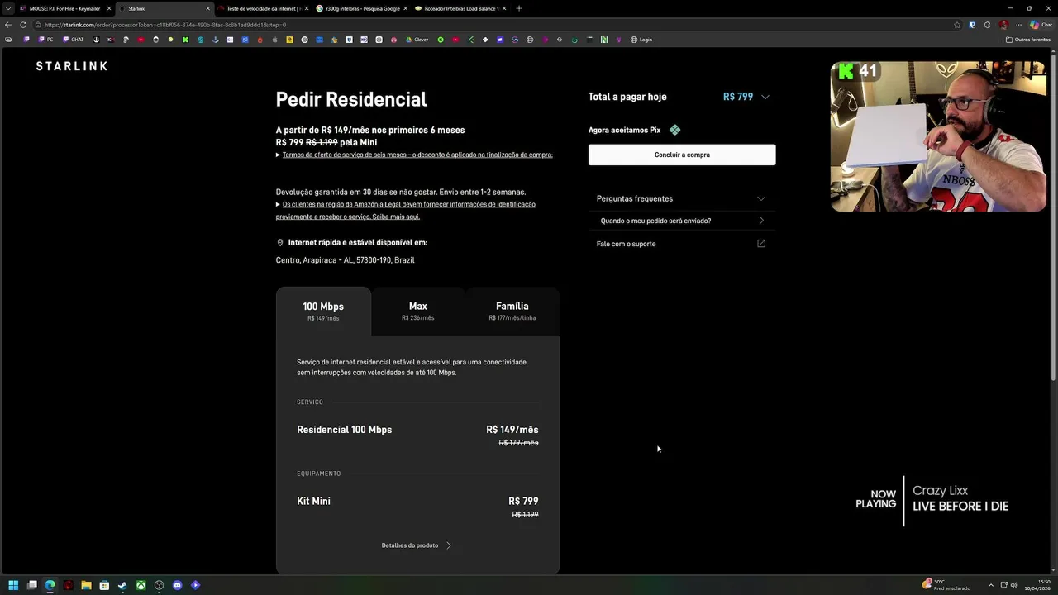Open Edge browser in taskbar

[x=50, y=585]
